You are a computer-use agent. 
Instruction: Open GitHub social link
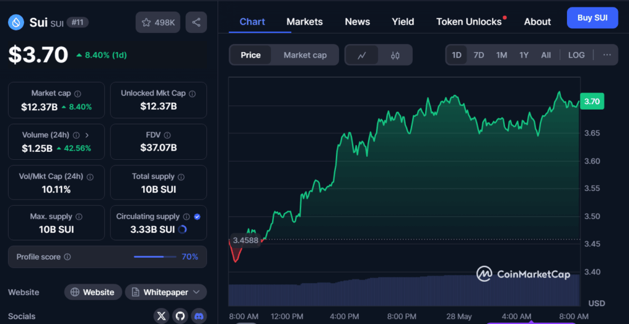(180, 317)
